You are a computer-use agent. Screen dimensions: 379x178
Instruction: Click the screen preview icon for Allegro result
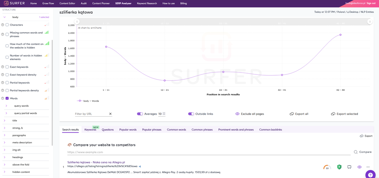click(349, 167)
